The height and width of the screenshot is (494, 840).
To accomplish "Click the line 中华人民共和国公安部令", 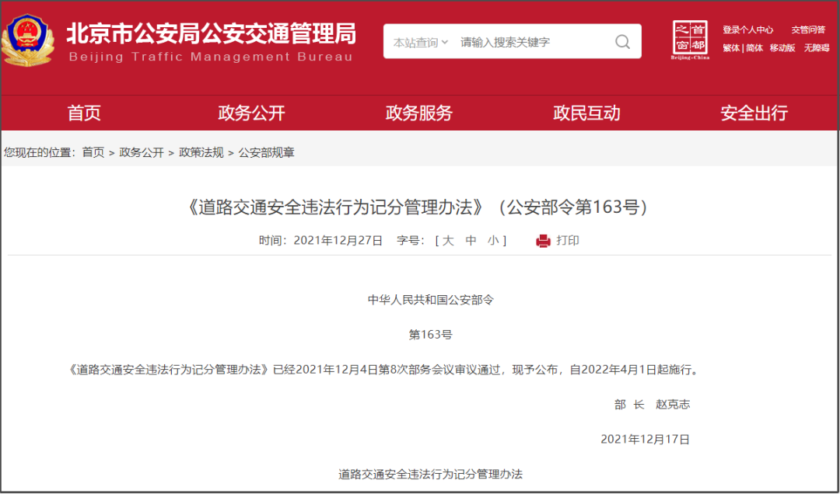I will (431, 300).
